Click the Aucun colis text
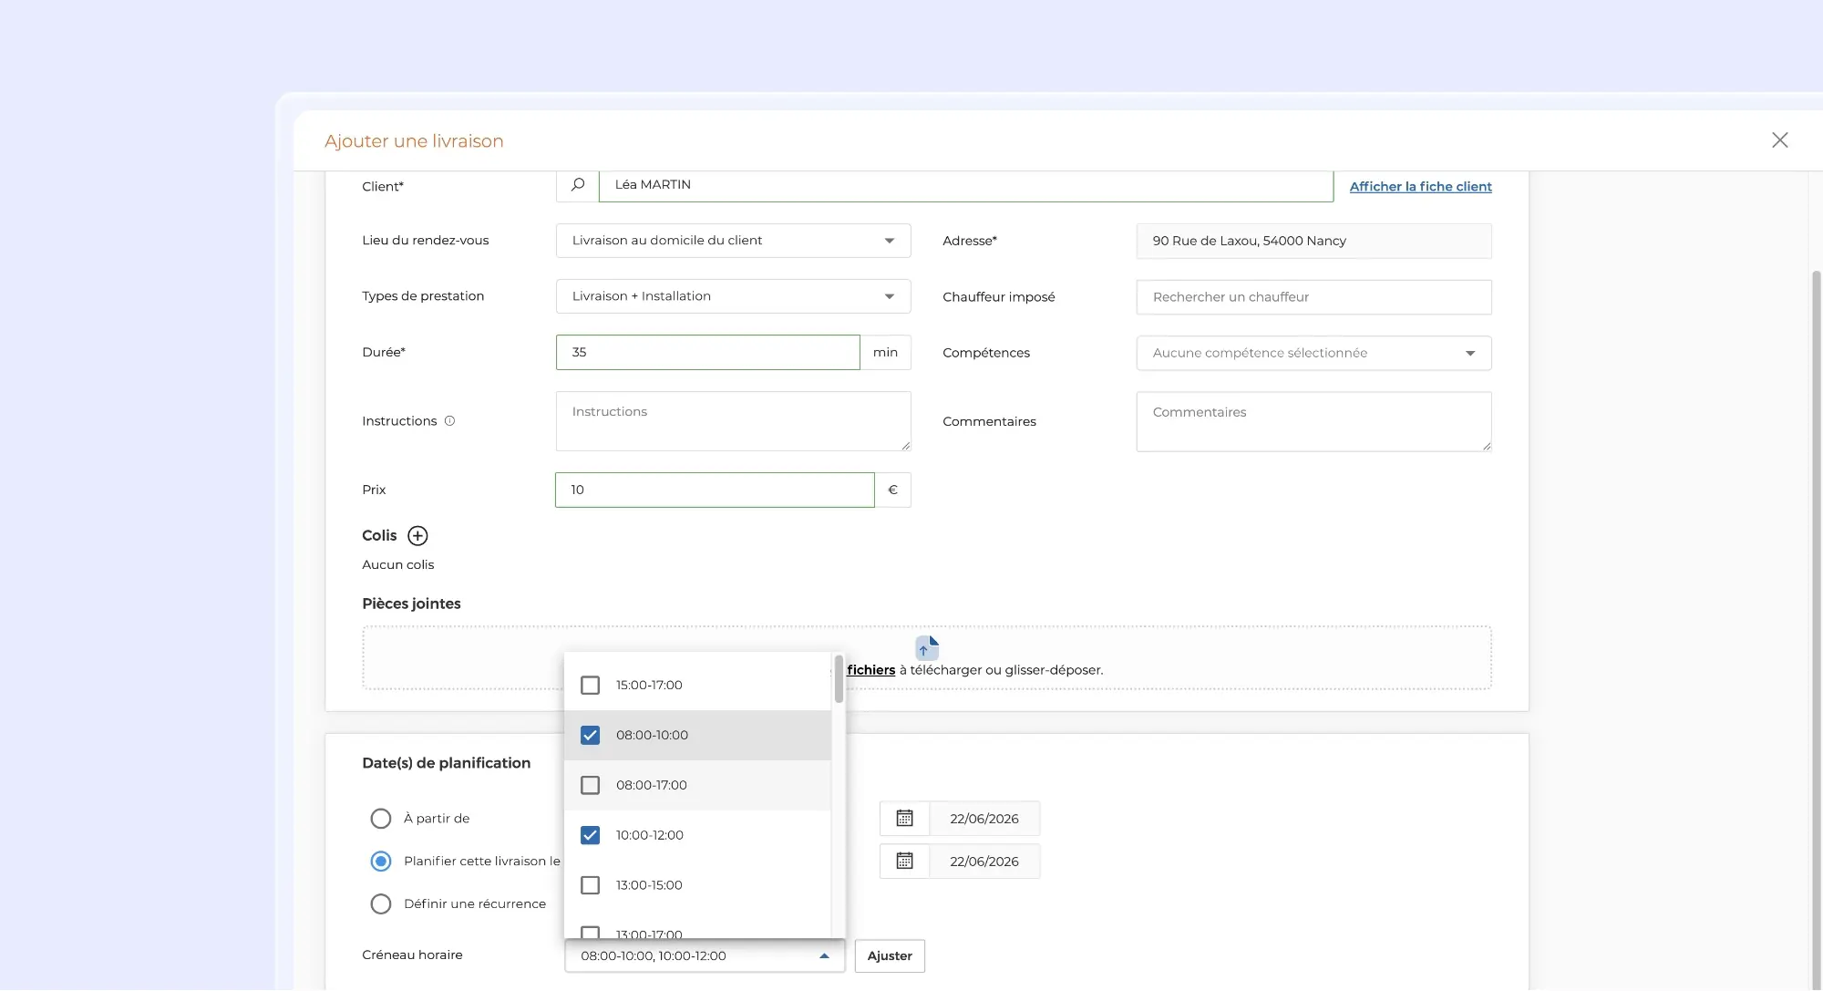Screen dimensions: 1823x991 [x=397, y=565]
